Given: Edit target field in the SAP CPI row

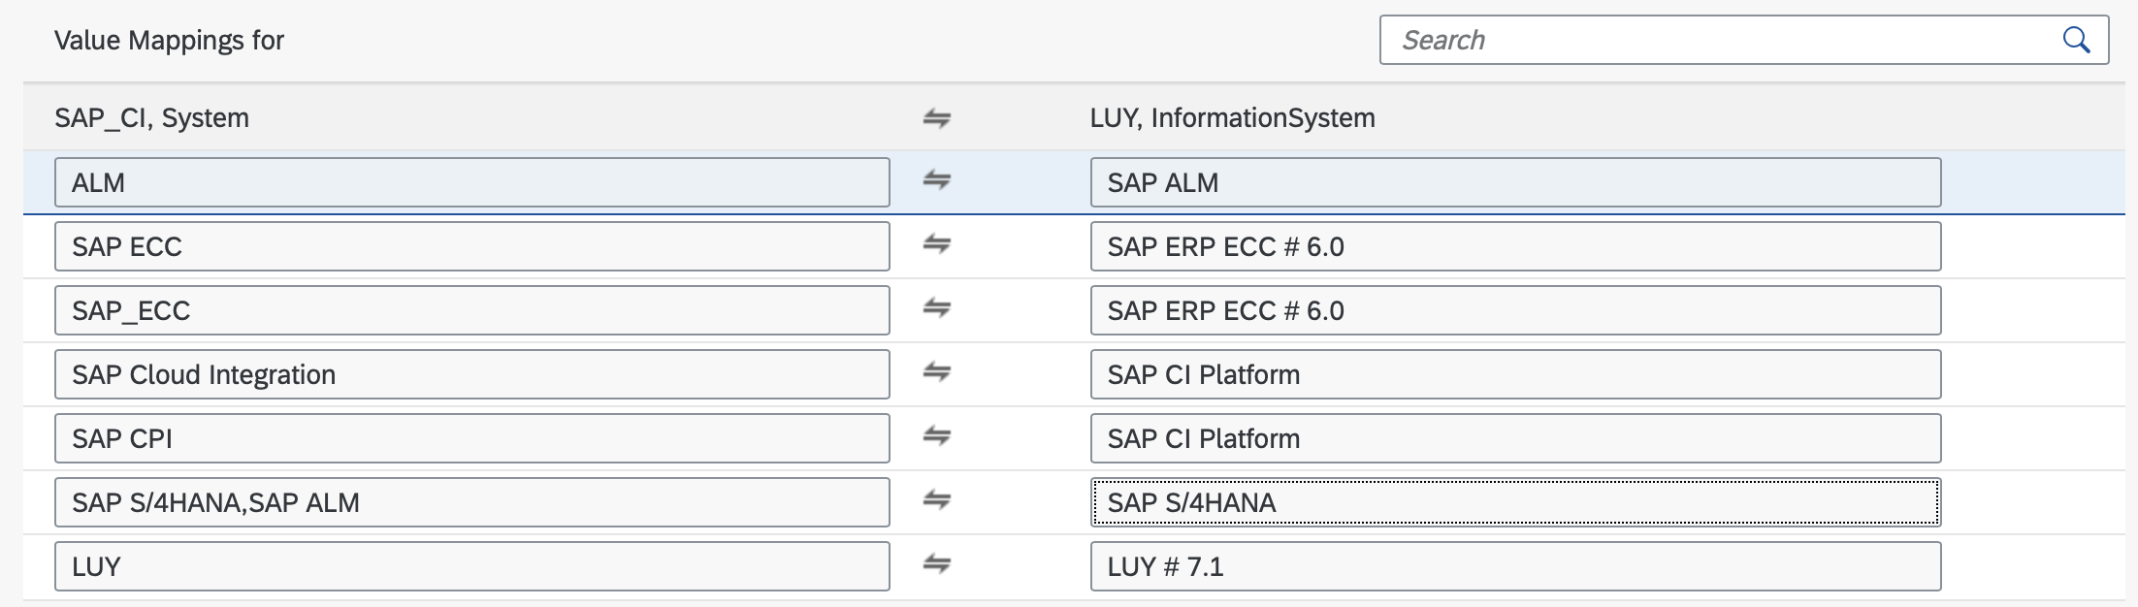Looking at the screenshot, I should [x=1515, y=438].
